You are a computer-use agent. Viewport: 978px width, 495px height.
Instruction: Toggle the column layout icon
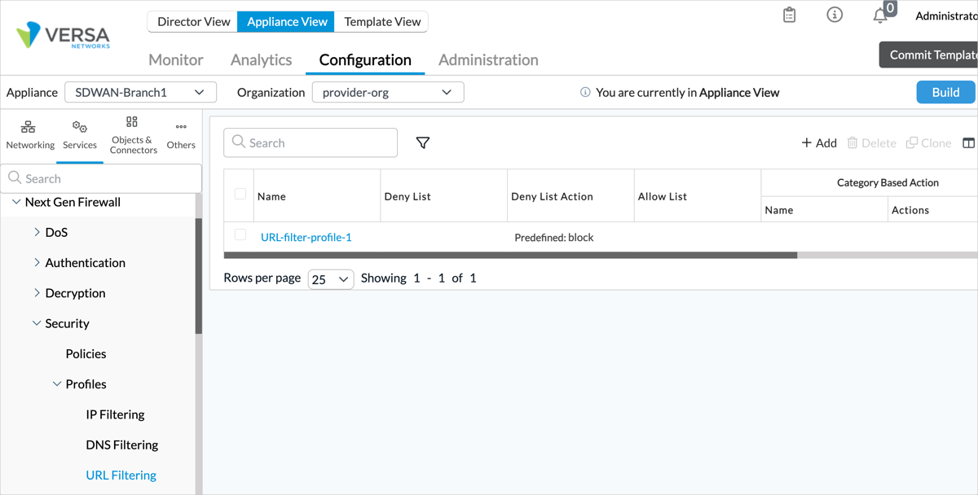pos(968,143)
